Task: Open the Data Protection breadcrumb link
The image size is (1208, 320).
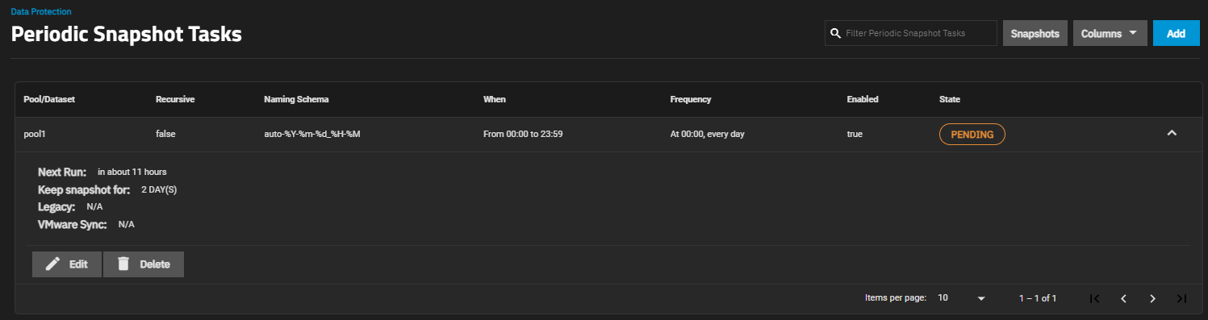Action: [41, 12]
